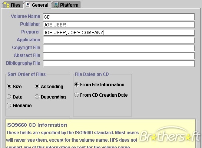Click the Volume Name label

click(x=26, y=16)
